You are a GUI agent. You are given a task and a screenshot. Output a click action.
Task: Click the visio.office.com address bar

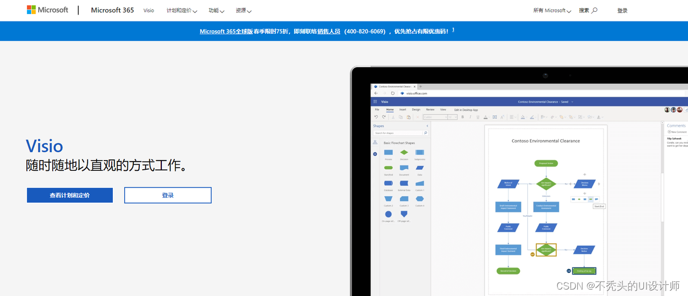coord(417,93)
